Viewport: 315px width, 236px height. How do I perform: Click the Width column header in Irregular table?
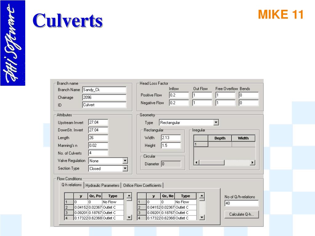click(x=243, y=138)
